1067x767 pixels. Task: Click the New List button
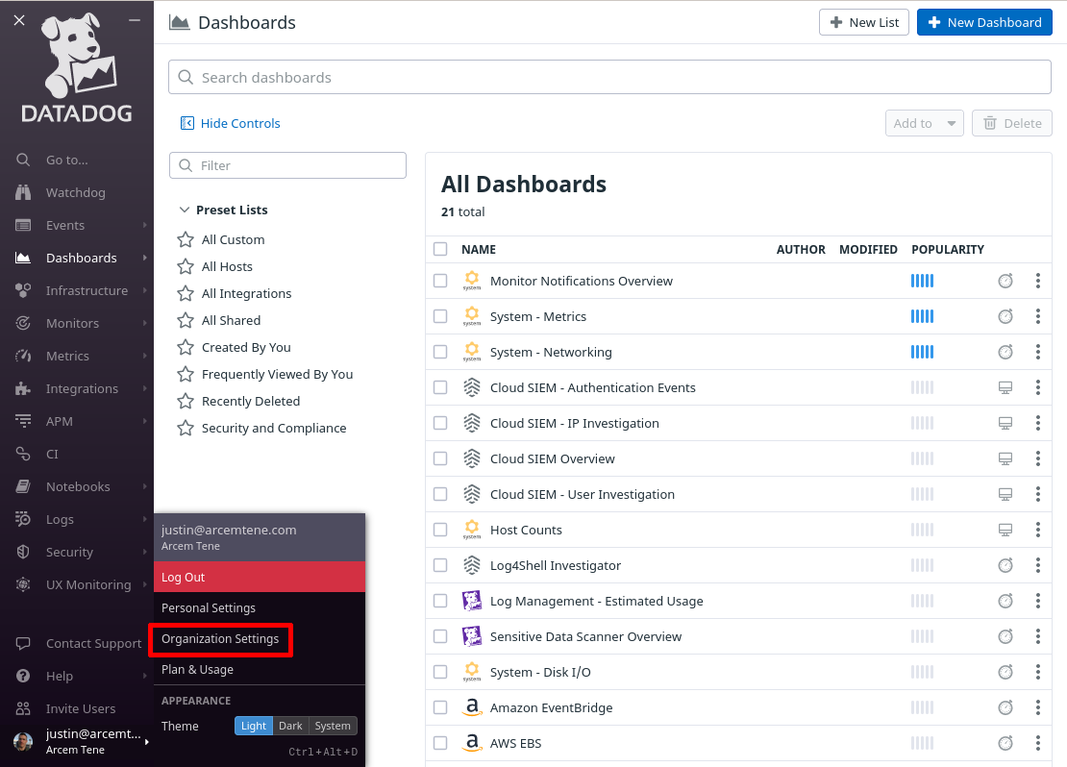click(x=864, y=22)
